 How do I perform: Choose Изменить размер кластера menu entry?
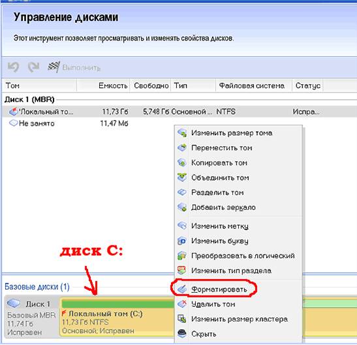(x=238, y=319)
